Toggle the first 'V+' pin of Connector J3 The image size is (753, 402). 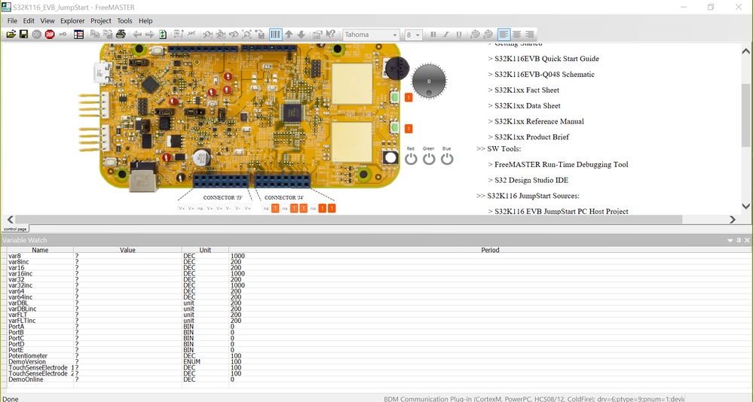pos(182,209)
